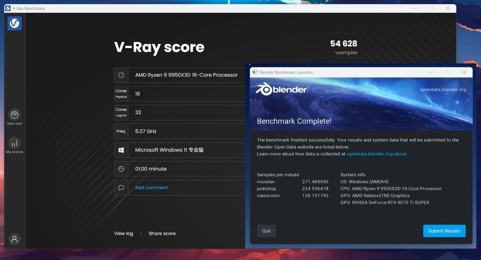
Task: Click the V-Ray logo in the sidebar
Action: pos(15,23)
